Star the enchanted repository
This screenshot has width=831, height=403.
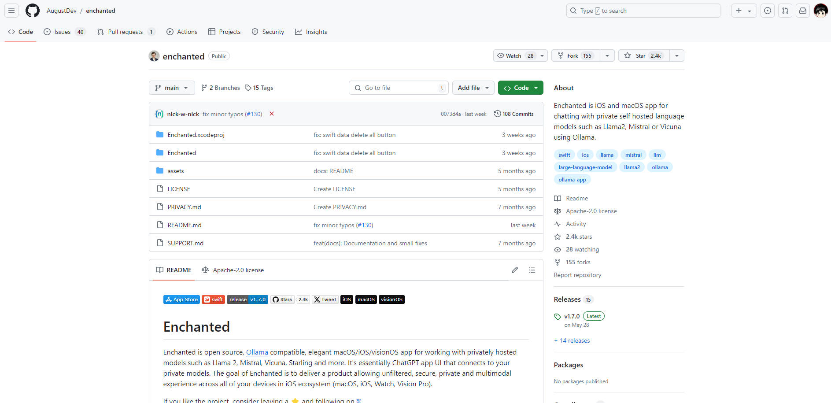(x=644, y=56)
